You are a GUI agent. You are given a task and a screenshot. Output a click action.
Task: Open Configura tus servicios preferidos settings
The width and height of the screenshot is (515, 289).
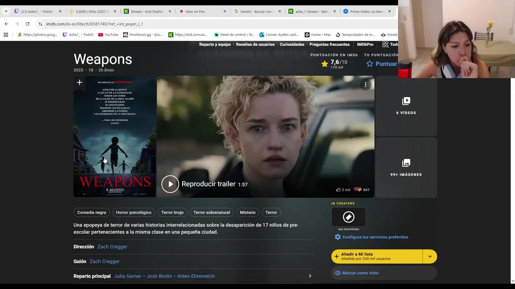pos(371,237)
